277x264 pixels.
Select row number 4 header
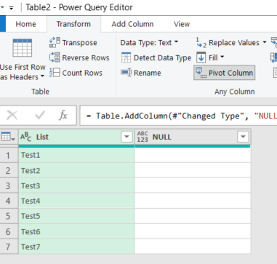9,201
